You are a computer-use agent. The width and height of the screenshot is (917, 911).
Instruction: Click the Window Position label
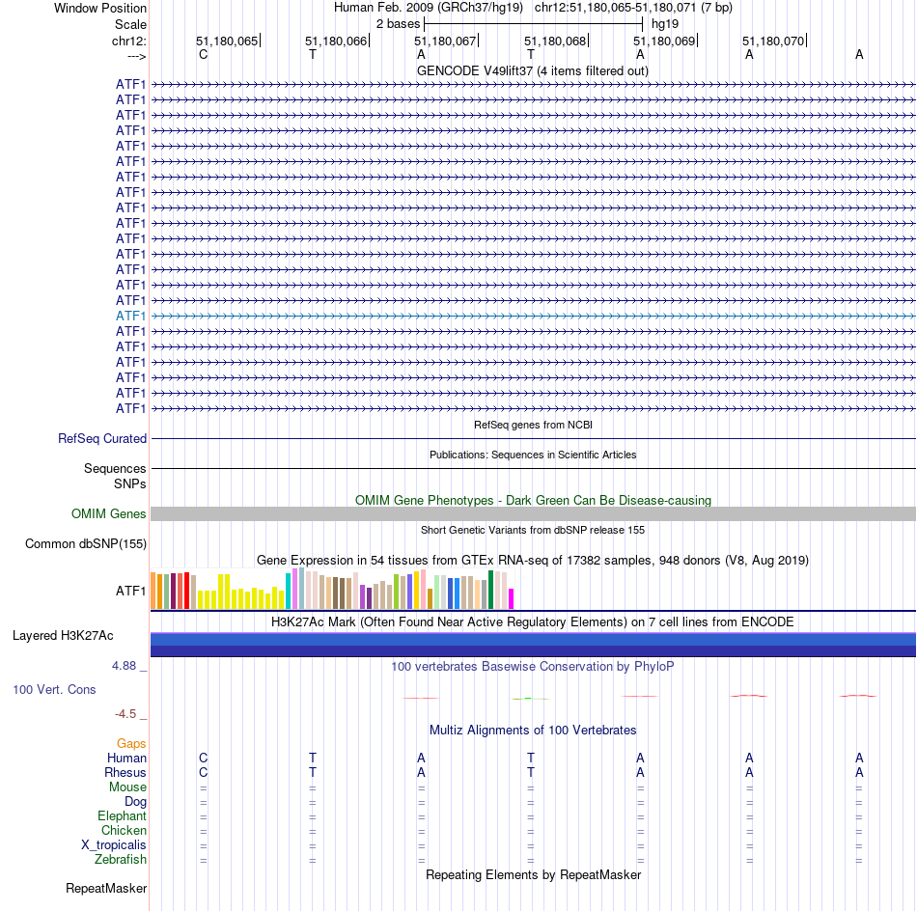[100, 8]
